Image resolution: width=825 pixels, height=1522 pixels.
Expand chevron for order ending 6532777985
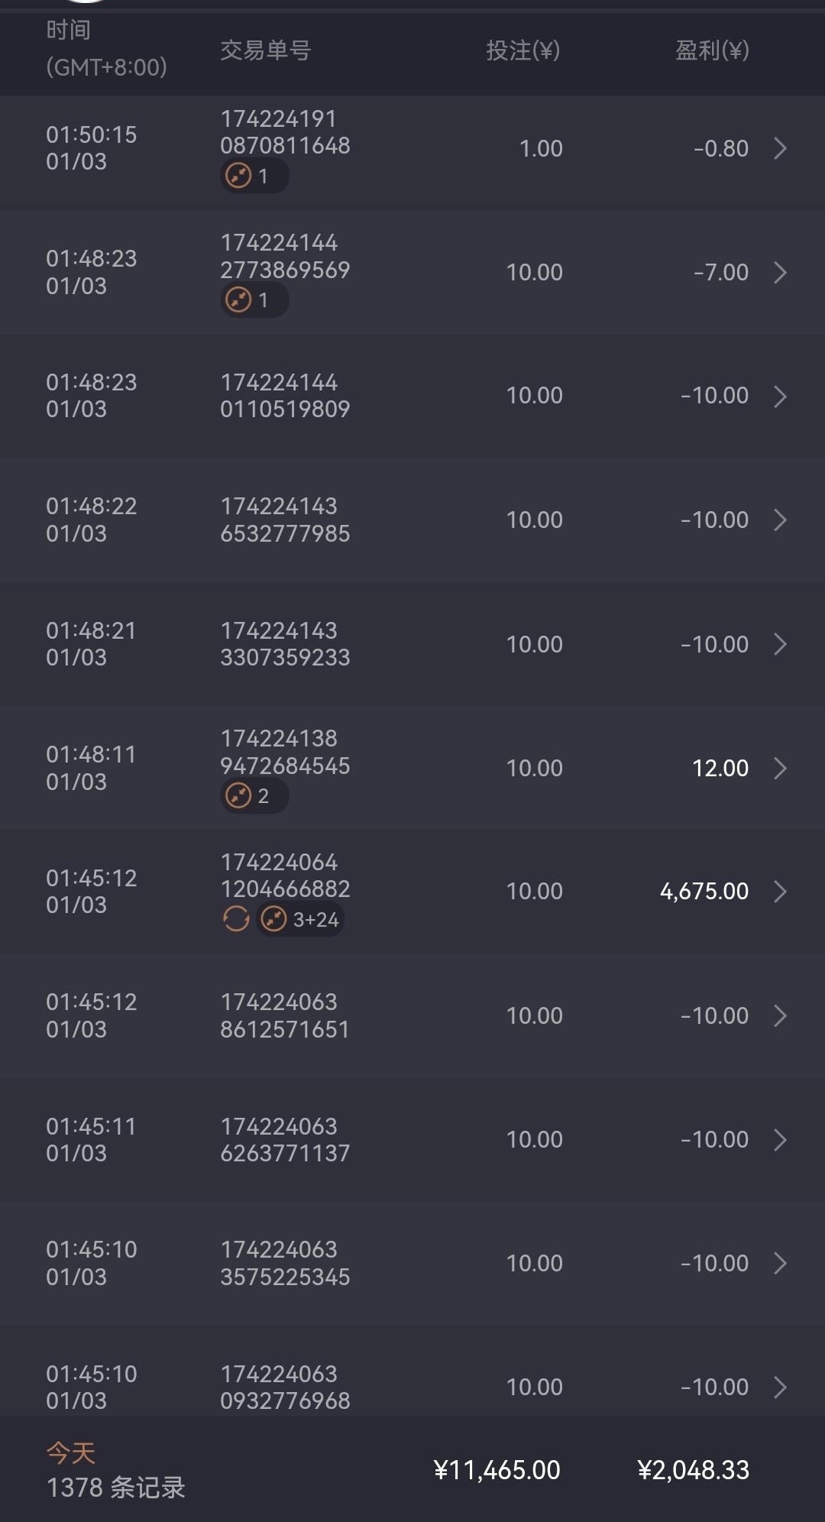(x=779, y=520)
